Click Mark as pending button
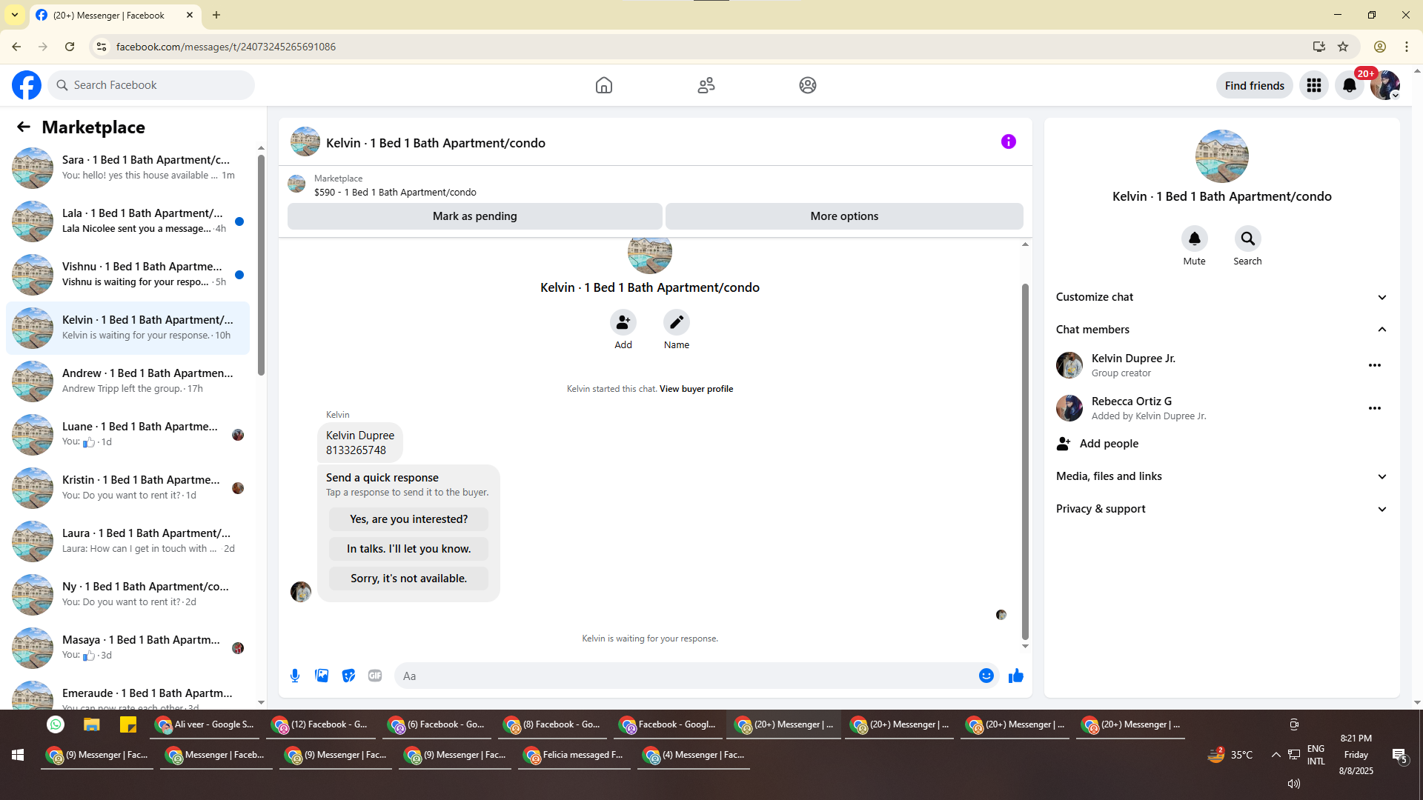Screen dimensions: 1423x800 (x=474, y=216)
